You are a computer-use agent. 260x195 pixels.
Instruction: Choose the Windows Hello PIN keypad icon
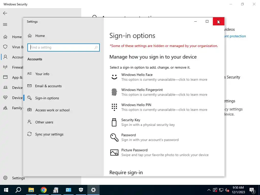coord(114,107)
